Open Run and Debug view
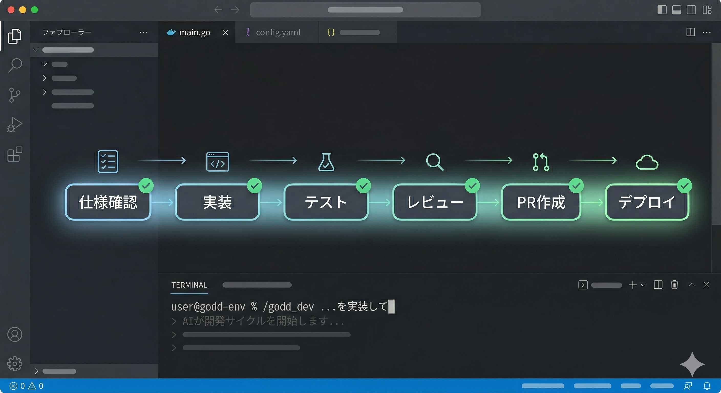The height and width of the screenshot is (393, 721). [x=15, y=124]
